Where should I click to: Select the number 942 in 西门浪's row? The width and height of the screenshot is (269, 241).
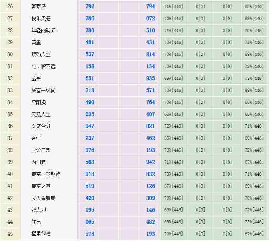click(150, 162)
